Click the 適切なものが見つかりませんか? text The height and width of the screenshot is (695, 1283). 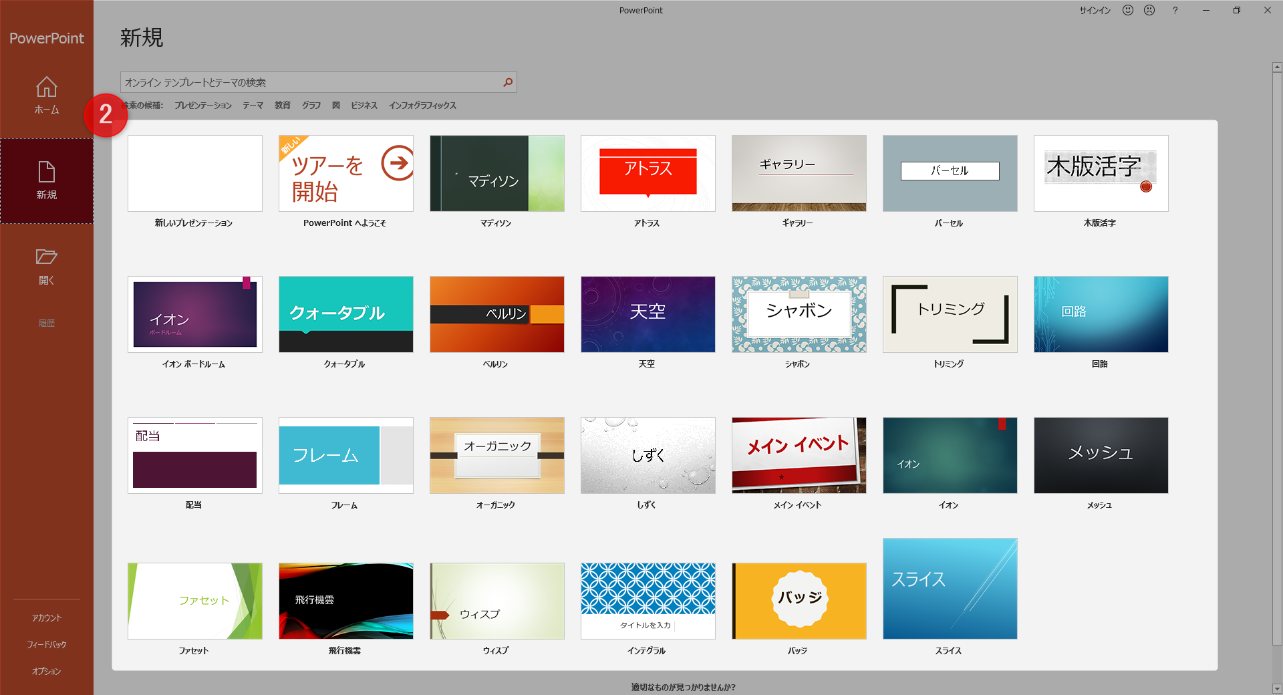(683, 687)
